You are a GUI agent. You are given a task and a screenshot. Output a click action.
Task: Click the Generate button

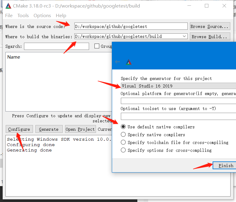pyautogui.click(x=49, y=129)
